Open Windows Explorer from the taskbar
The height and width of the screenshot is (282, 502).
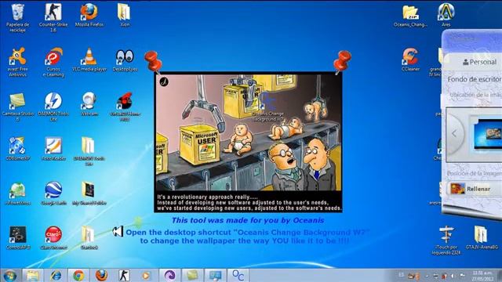33,275
